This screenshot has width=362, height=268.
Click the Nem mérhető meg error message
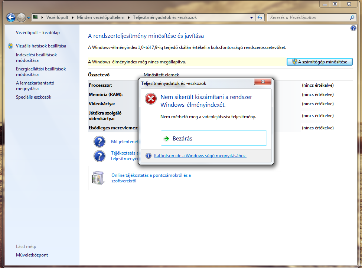(208, 117)
